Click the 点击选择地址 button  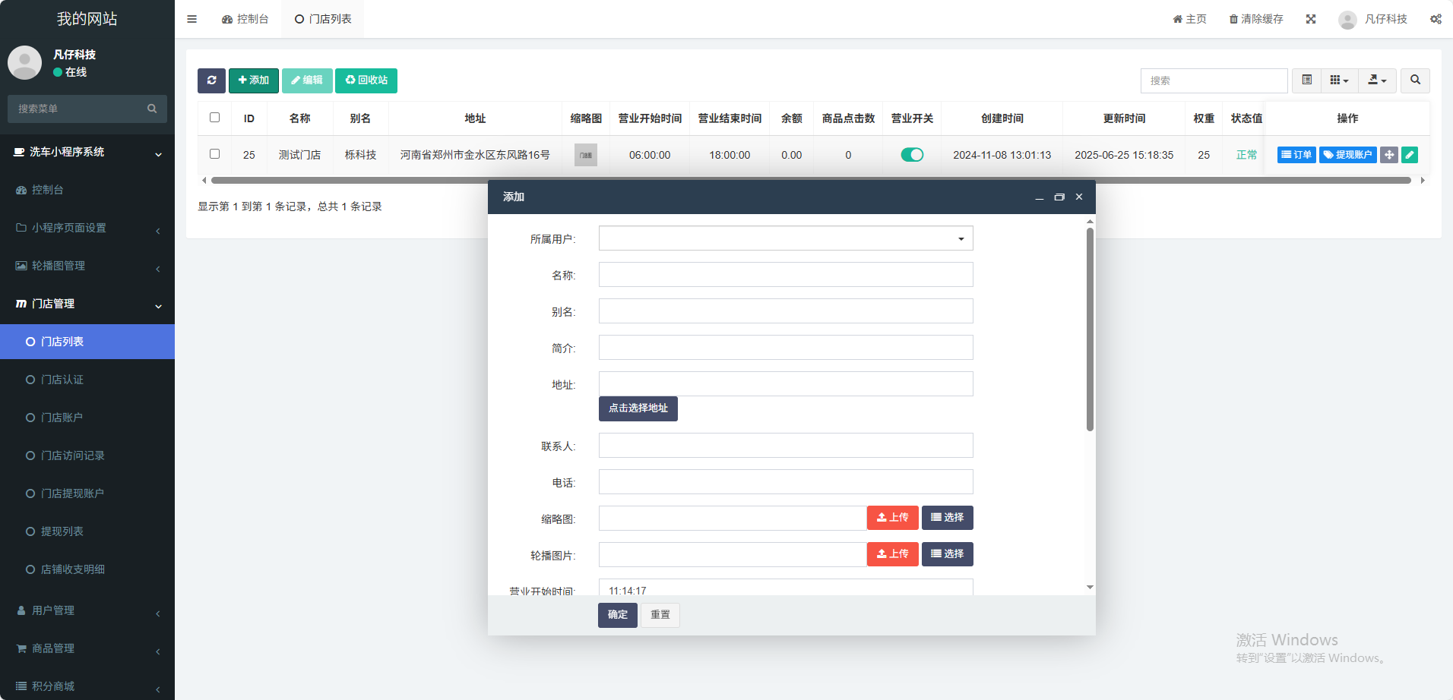(638, 408)
